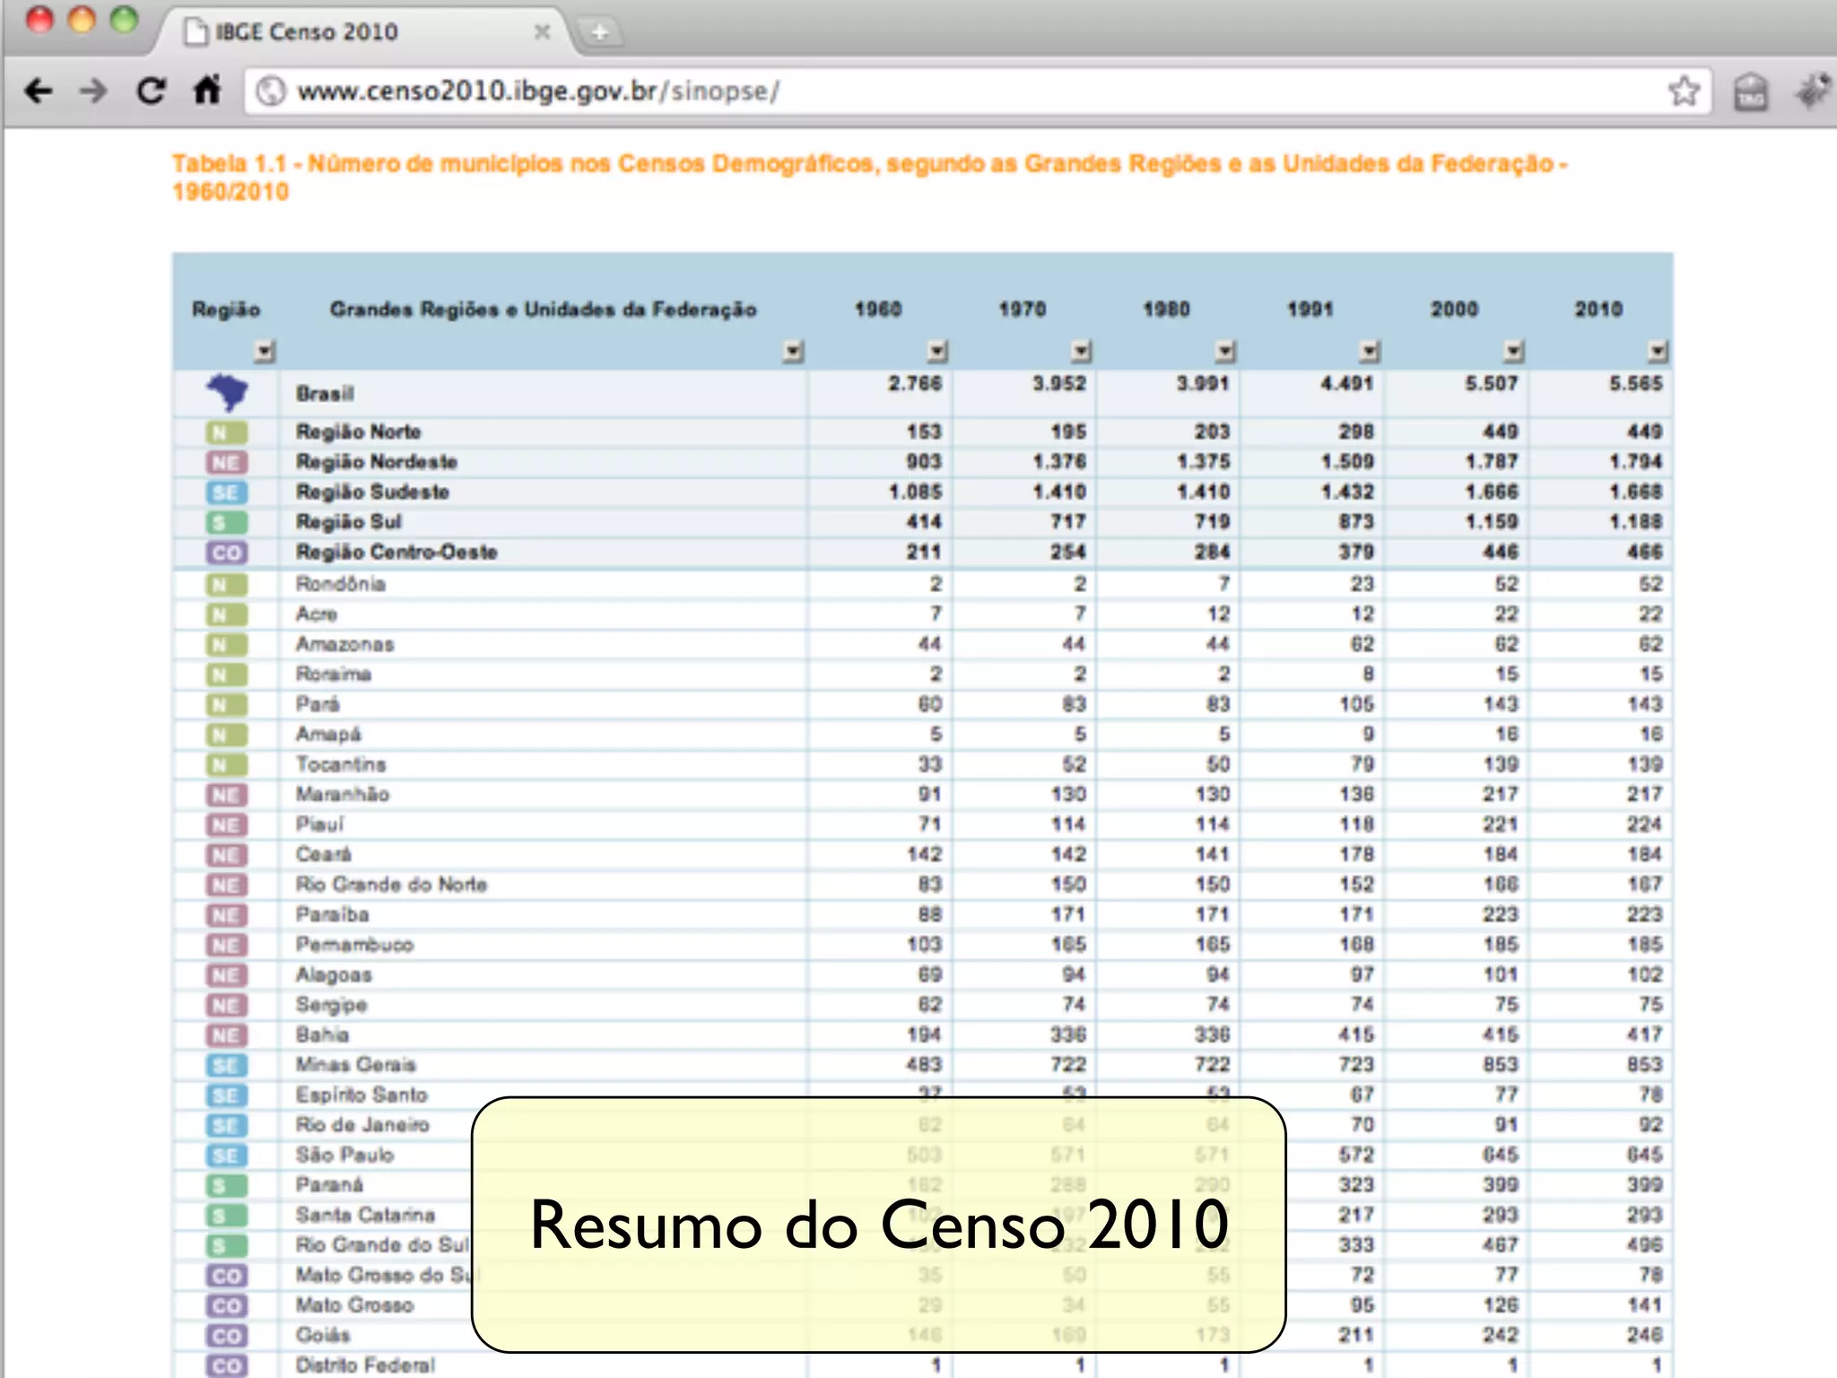The image size is (1837, 1378).
Task: Select the Brasil row label
Action: pos(325,394)
